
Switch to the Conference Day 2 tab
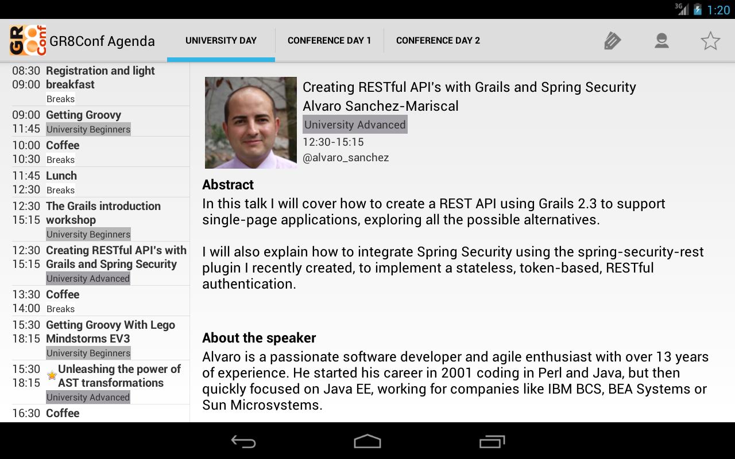(438, 40)
